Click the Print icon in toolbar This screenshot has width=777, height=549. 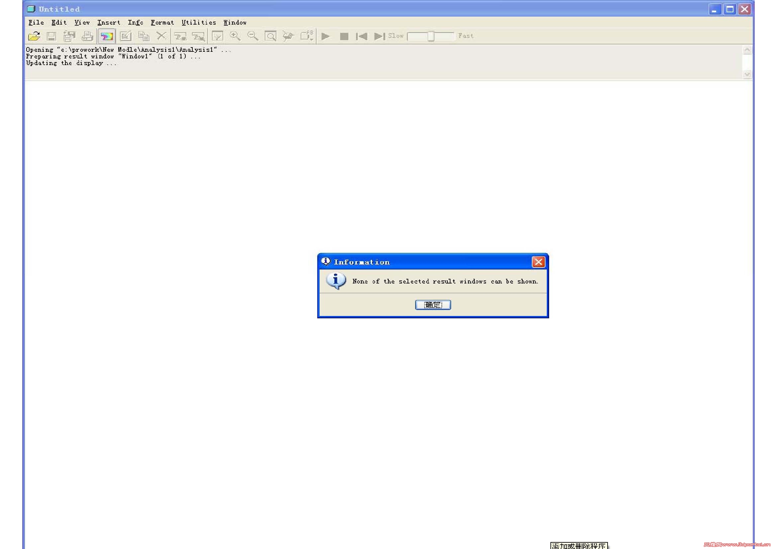point(87,36)
